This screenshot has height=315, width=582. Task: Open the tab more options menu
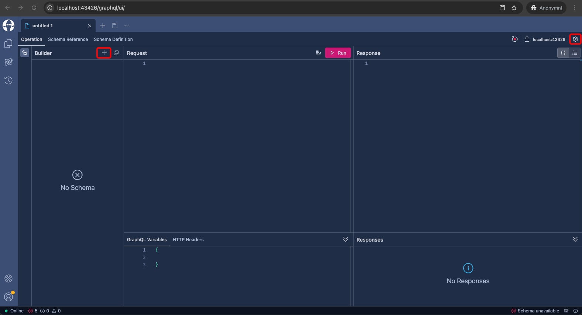tap(127, 25)
